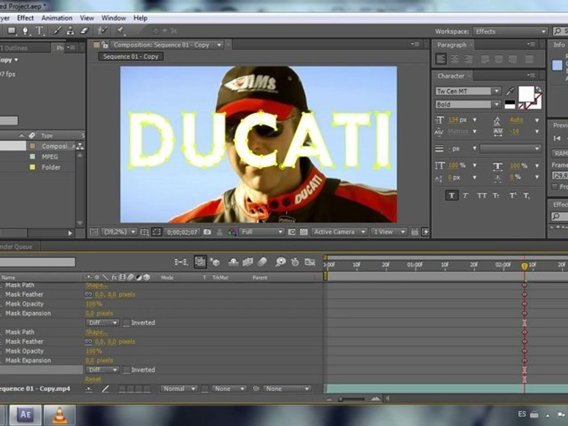
Task: Select the Pen tool
Action: click(x=25, y=31)
